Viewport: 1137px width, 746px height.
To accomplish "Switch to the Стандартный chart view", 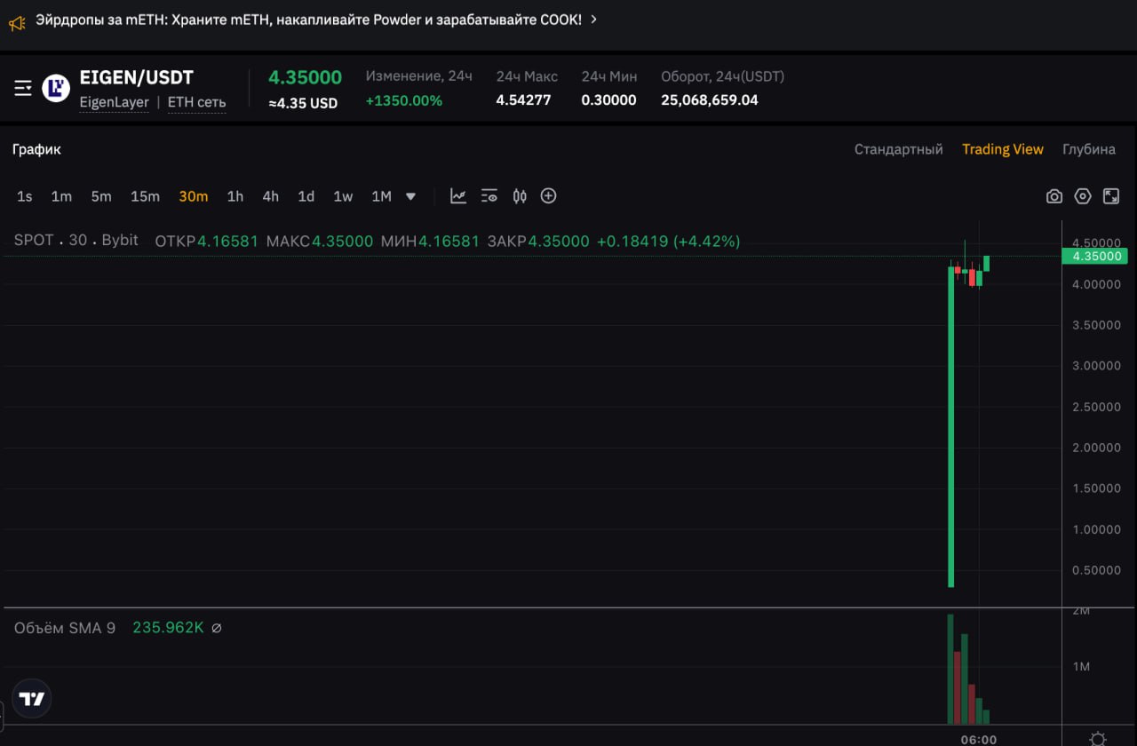I will tap(899, 149).
